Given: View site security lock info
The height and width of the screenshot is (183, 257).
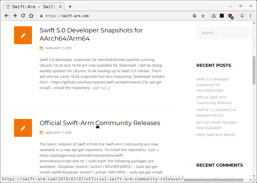Looking at the screenshot, I should (41, 16).
